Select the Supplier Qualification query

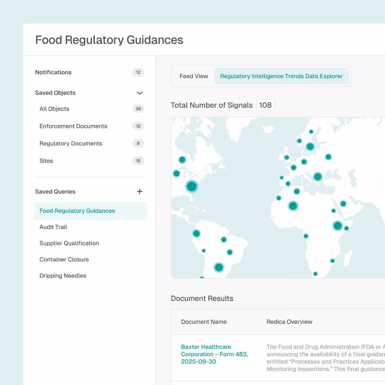(69, 243)
